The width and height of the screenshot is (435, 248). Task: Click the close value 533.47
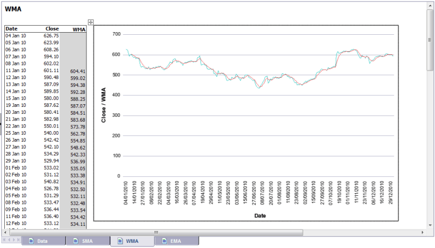[51, 203]
